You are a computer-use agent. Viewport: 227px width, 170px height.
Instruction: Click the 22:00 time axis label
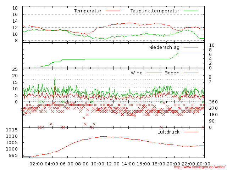click(x=188, y=164)
